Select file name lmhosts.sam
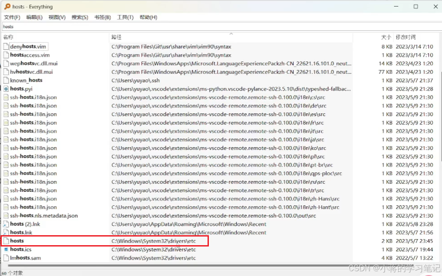Screen dimensions: 442x276 click(25, 258)
